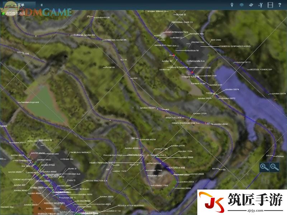The image size is (287, 215).
Task: Select the Junction 59072 label
Action: tap(229, 98)
